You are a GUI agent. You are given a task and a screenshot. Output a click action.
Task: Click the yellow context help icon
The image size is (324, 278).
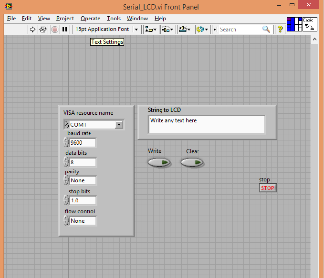click(x=280, y=30)
